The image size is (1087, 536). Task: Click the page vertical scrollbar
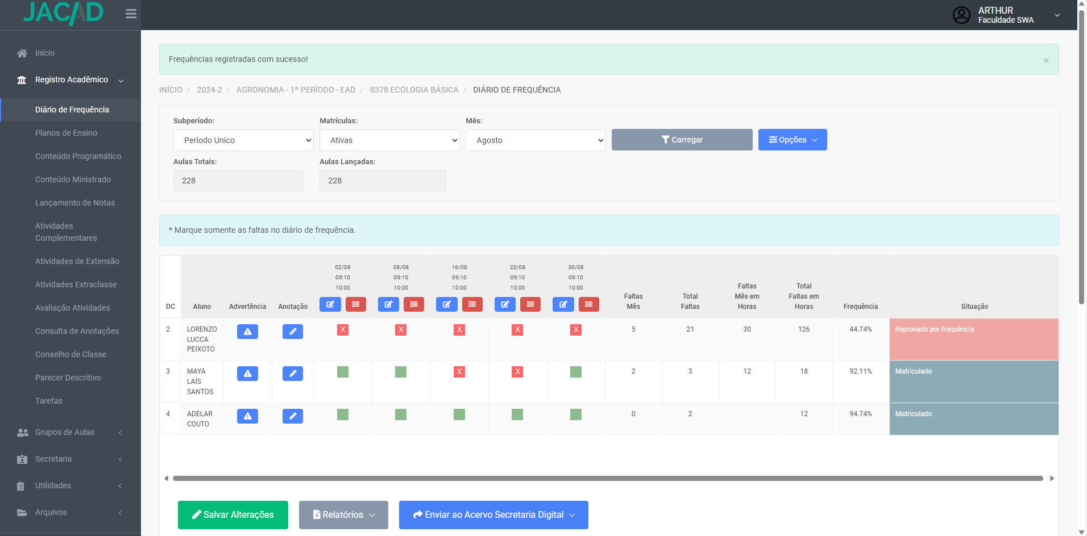point(1082,156)
